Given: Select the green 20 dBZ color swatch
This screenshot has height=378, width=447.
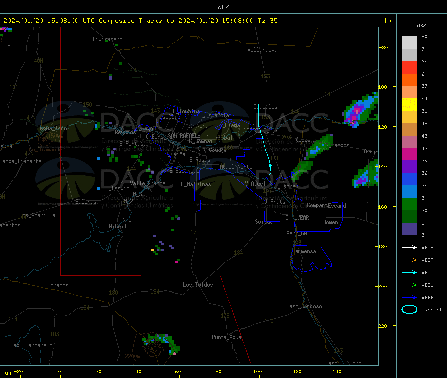Looking at the screenshot, I should pyautogui.click(x=409, y=204).
